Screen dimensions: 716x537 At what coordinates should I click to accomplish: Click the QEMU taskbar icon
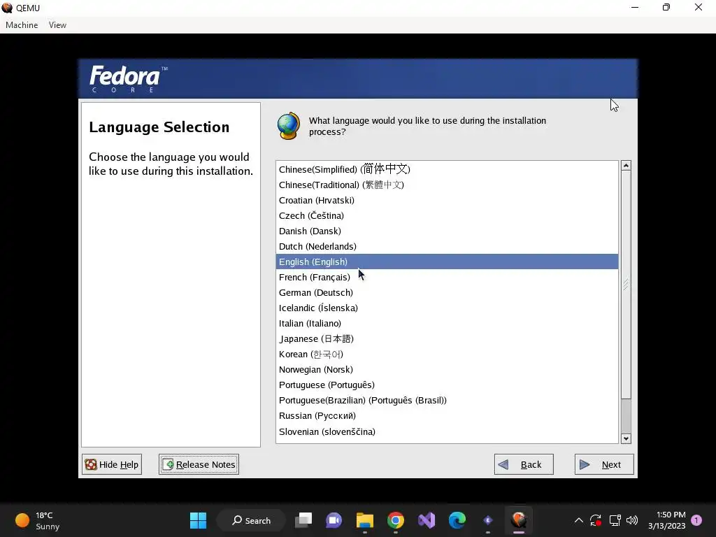click(x=519, y=520)
